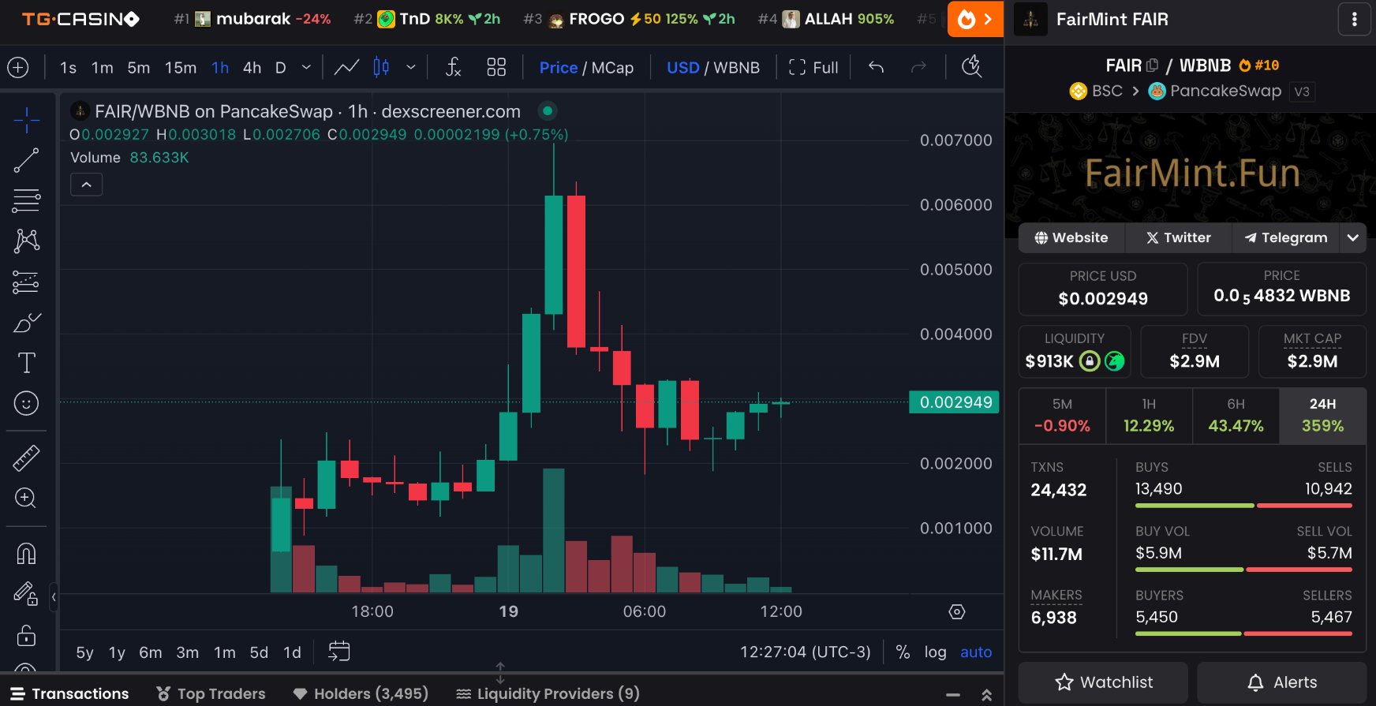1376x706 pixels.
Task: Select the pattern drawing tool
Action: [x=26, y=241]
